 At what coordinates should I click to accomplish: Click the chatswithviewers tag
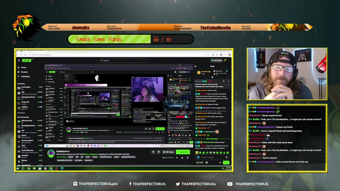[106, 157]
